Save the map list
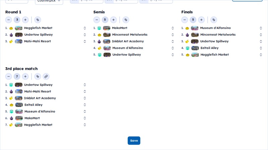 click(x=134, y=141)
